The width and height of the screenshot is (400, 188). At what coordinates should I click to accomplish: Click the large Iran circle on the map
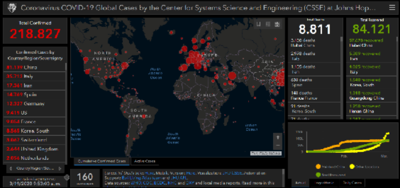click(232, 76)
